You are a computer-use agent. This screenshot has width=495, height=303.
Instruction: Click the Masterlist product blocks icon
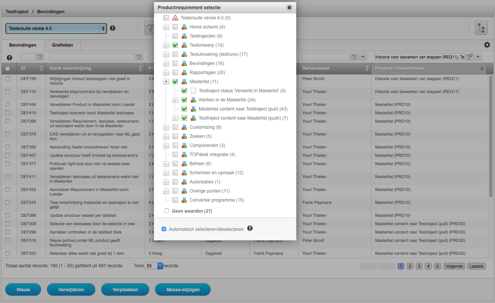[184, 82]
